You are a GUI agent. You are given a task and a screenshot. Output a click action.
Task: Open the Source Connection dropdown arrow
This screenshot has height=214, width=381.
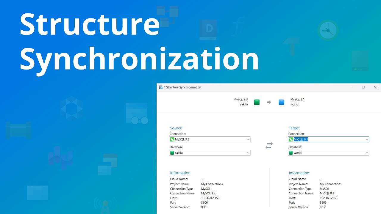tap(248, 139)
